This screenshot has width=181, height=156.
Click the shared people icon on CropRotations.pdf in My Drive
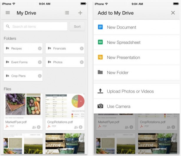click(76, 127)
